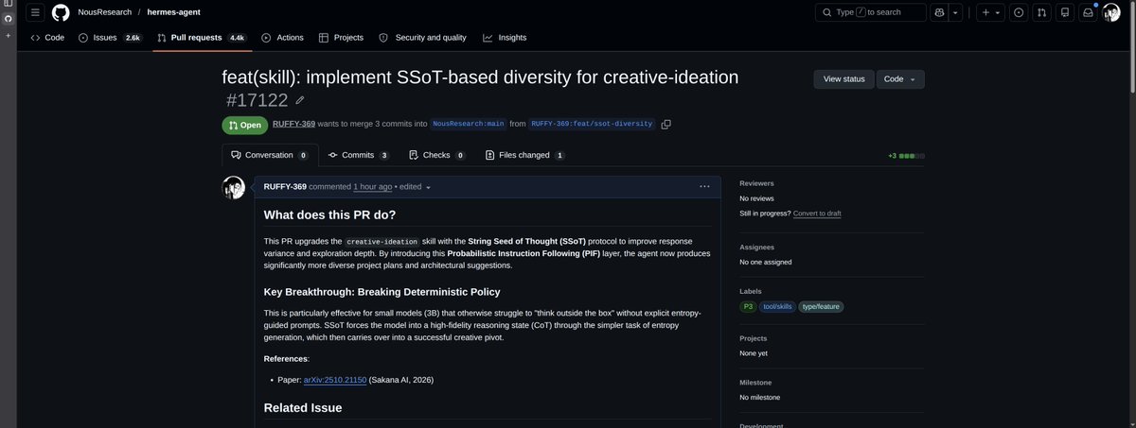Screen dimensions: 1136x428
Task: Open arXiv:2510.21150 paper link
Action: click(334, 380)
